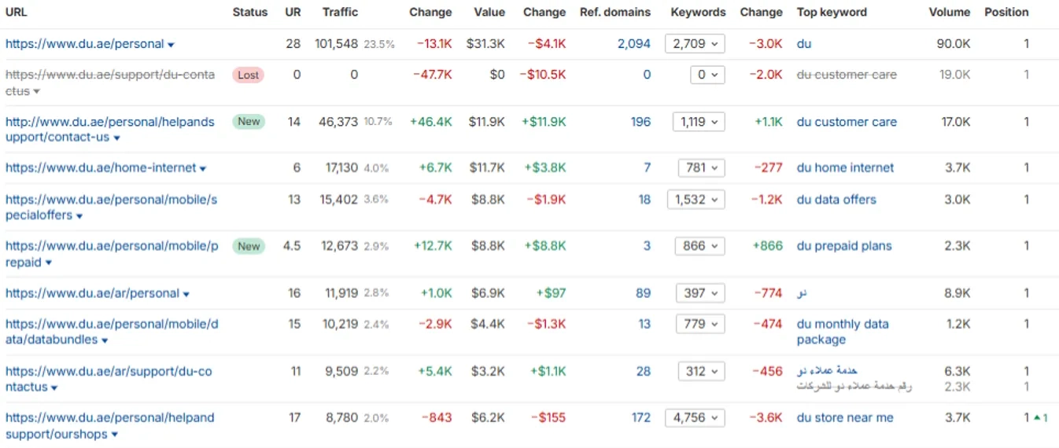
Task: Click the 89 referring domains value
Action: coord(644,293)
